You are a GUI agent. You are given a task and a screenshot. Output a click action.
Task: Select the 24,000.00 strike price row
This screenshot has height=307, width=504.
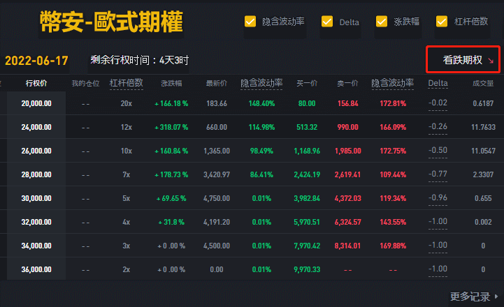pos(252,127)
